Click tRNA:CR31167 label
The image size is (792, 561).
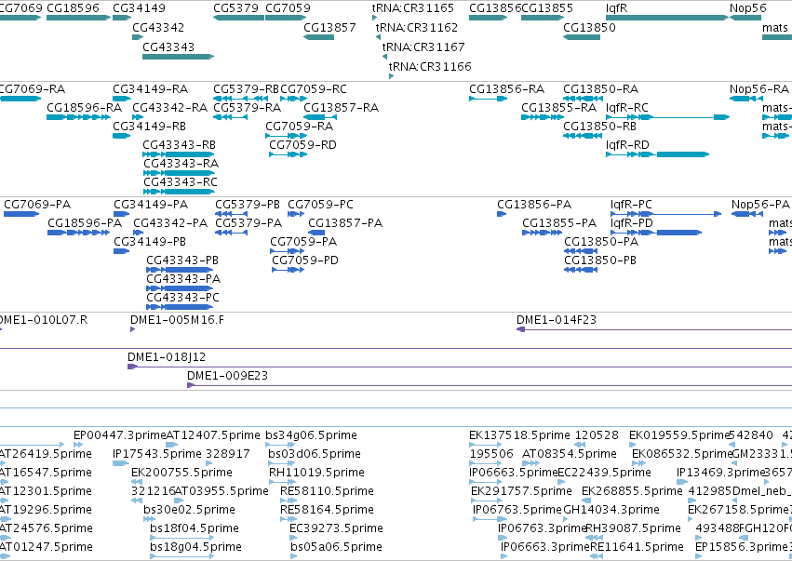click(423, 47)
